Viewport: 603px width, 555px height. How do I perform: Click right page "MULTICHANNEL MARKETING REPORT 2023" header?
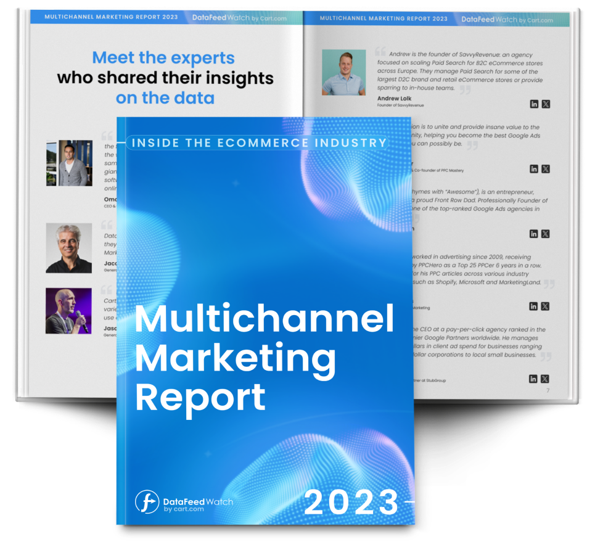coord(384,18)
